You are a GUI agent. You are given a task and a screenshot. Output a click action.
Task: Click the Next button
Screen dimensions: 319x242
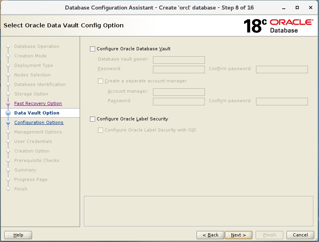239,235
